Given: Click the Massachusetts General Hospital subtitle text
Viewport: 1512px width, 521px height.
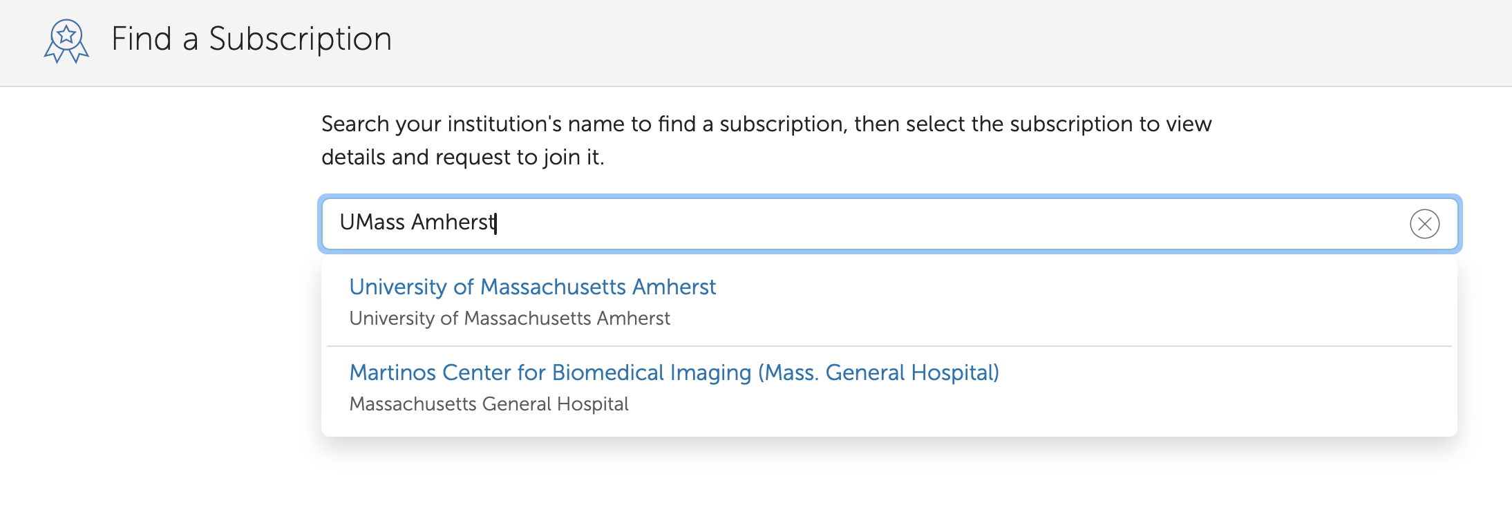Looking at the screenshot, I should point(489,404).
